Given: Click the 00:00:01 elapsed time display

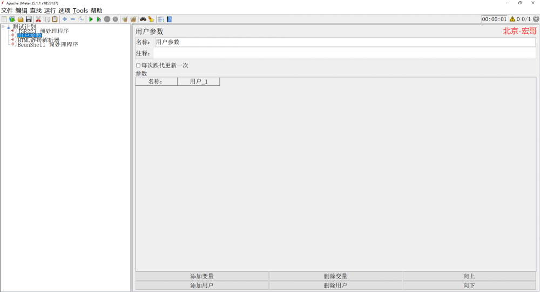Looking at the screenshot, I should point(494,19).
